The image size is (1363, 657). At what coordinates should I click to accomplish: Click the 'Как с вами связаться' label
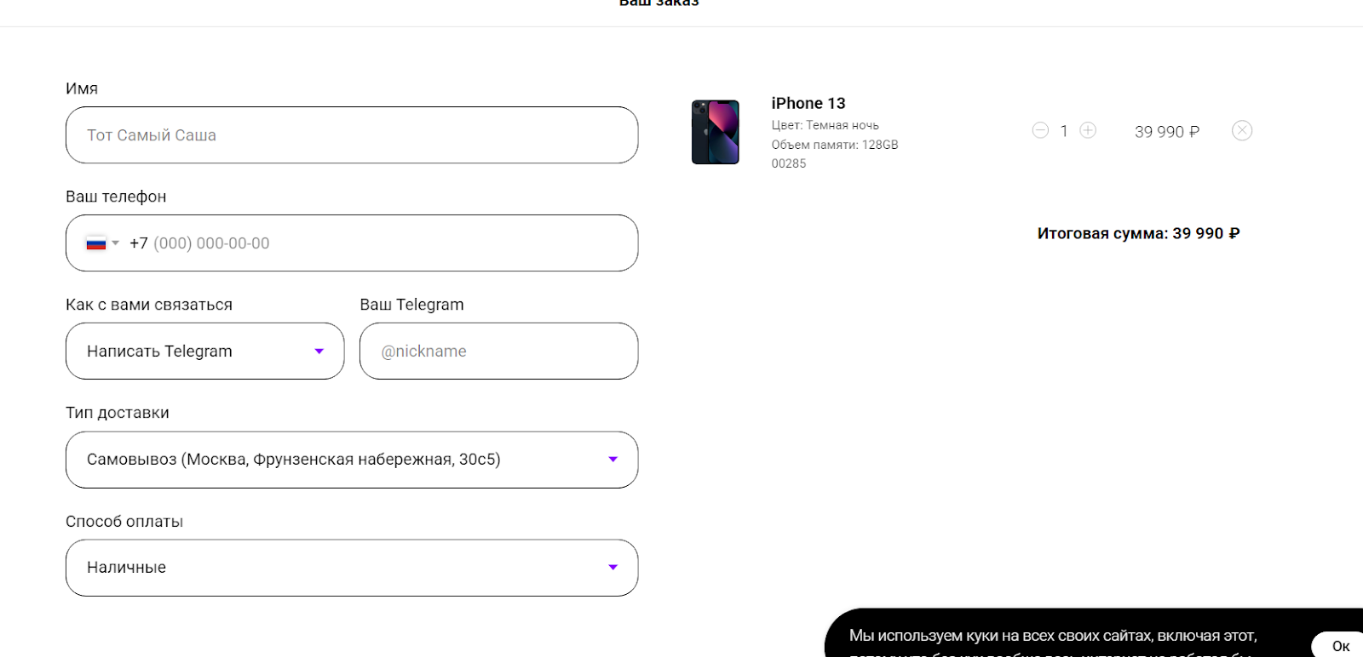tap(149, 305)
